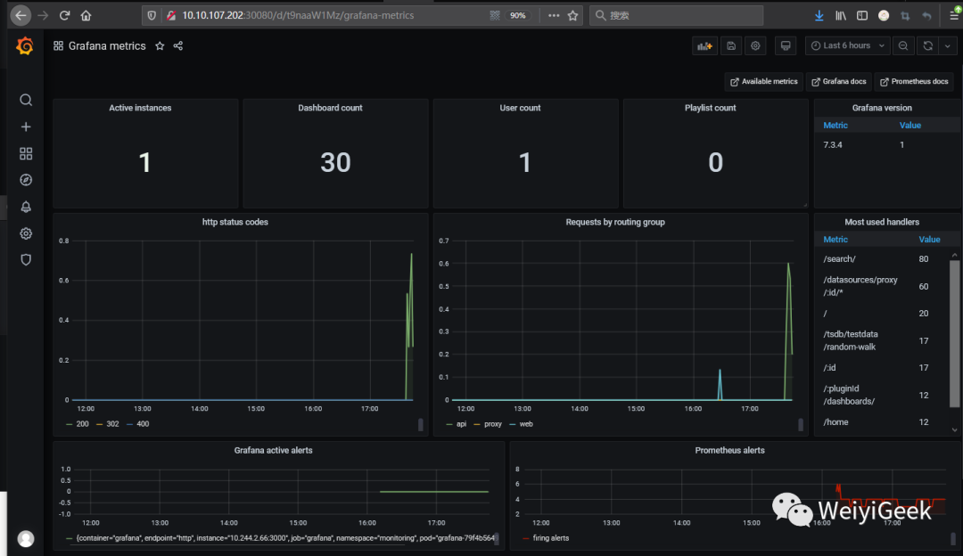Open the Last 6 hours time picker
The image size is (963, 556).
coord(848,46)
